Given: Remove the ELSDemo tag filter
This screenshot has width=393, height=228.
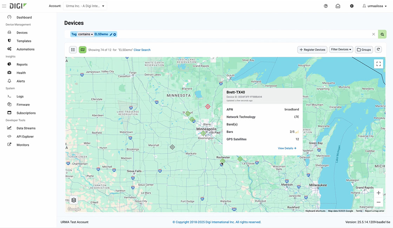Looking at the screenshot, I should point(115,34).
